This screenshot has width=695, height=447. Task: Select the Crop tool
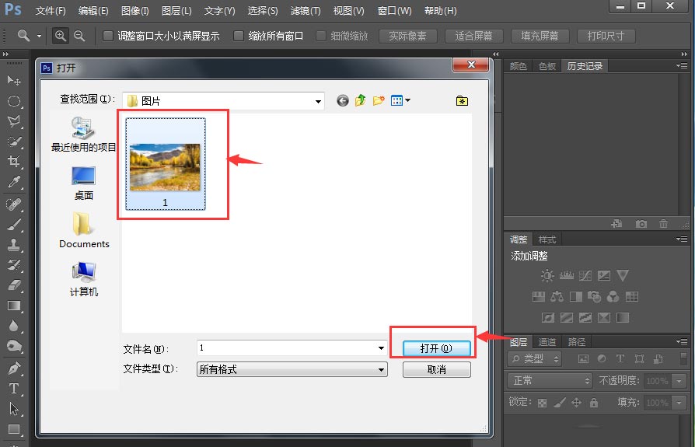[14, 161]
